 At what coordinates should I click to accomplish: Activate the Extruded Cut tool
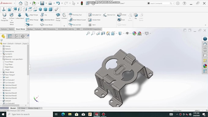[x=95, y=15]
